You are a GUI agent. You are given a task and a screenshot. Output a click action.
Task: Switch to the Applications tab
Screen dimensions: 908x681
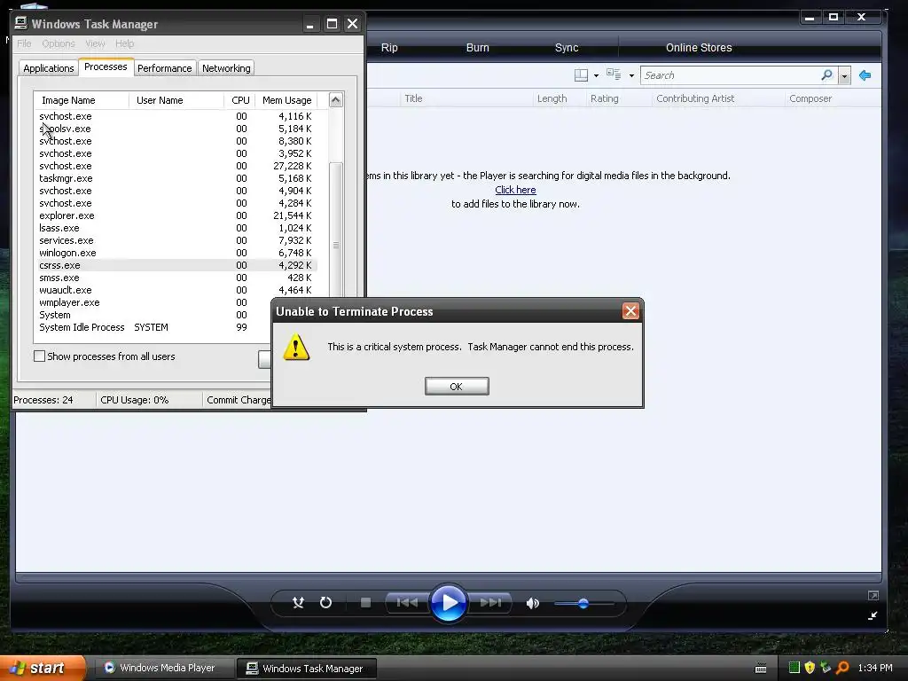tap(49, 68)
